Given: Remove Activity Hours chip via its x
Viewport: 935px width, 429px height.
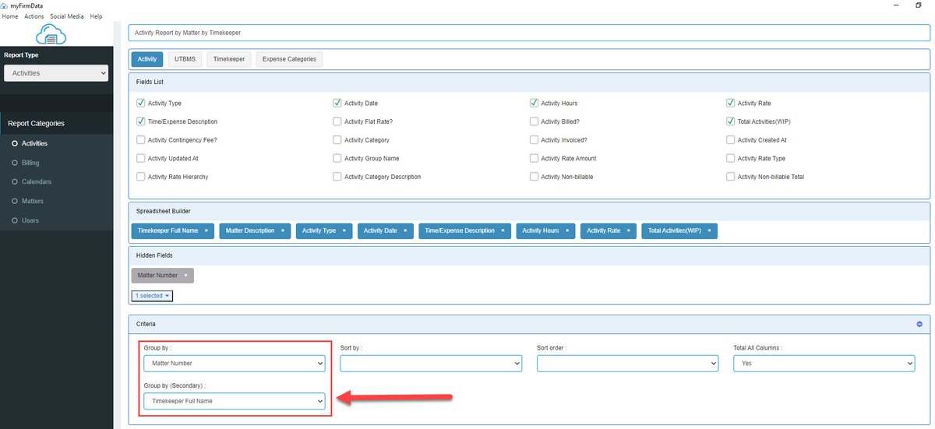Looking at the screenshot, I should [x=566, y=231].
